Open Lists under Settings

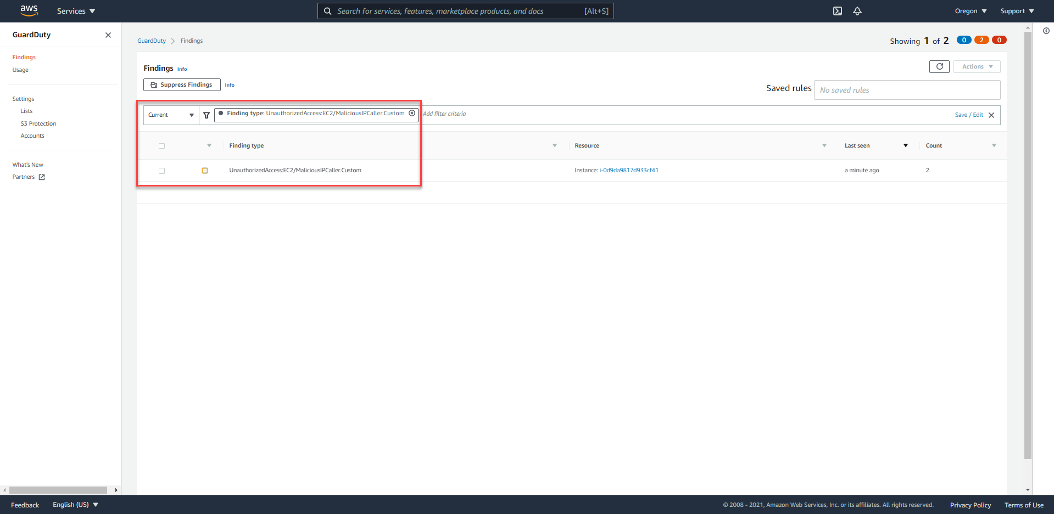tap(26, 111)
